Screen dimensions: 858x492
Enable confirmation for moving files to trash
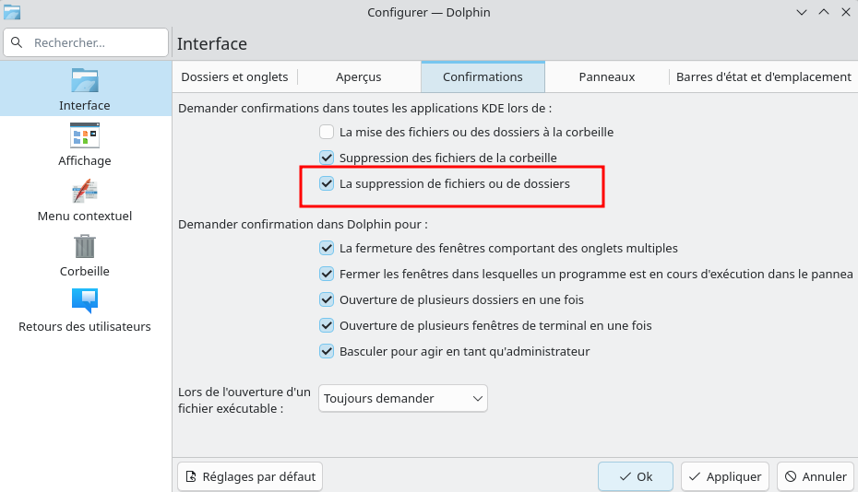327,132
